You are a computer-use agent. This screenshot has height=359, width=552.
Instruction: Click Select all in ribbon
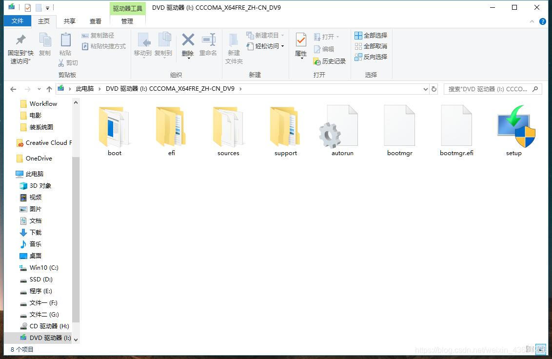click(x=371, y=36)
